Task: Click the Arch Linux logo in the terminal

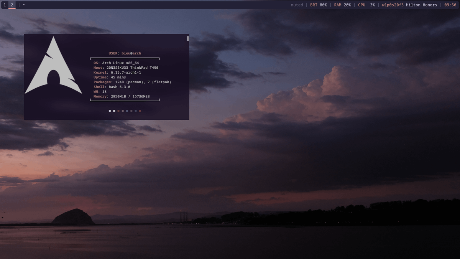Action: (x=53, y=65)
